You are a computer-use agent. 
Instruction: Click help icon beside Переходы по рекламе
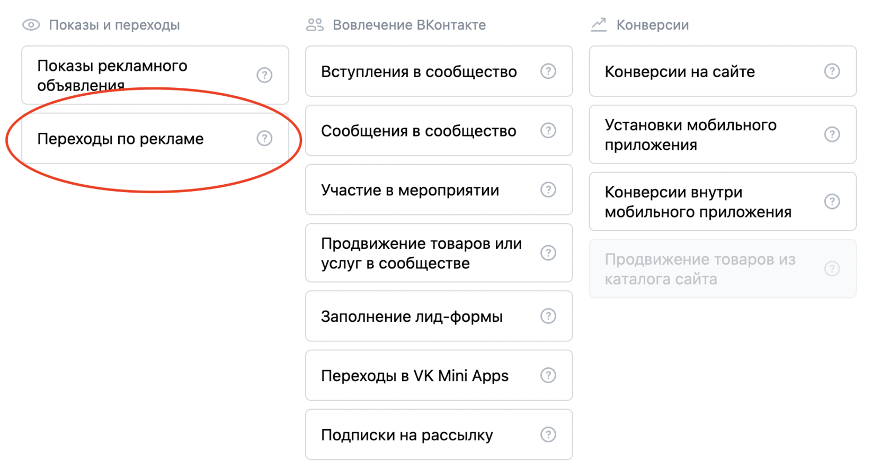tap(264, 138)
